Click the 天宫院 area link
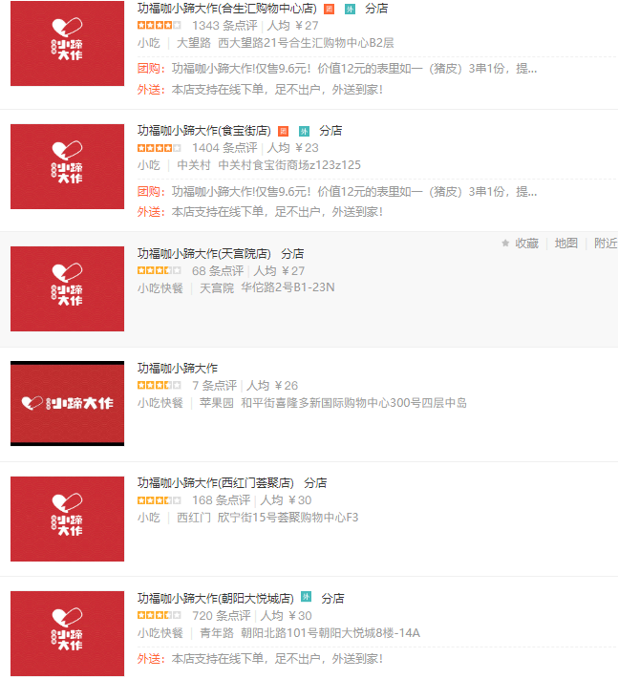This screenshot has height=679, width=618. 217,288
